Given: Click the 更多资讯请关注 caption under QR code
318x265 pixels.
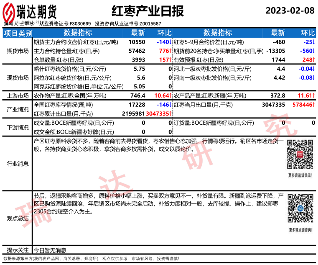Looking at the screenshot, I should tap(300, 175).
